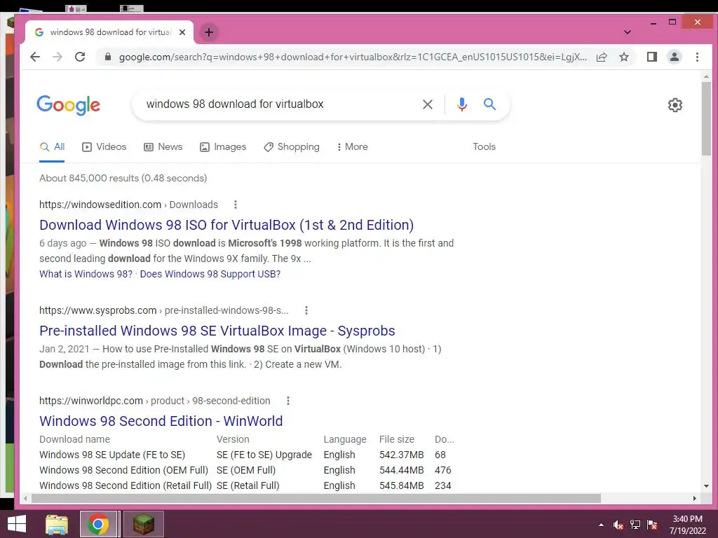
Task: Reload the current page
Action: pos(80,57)
